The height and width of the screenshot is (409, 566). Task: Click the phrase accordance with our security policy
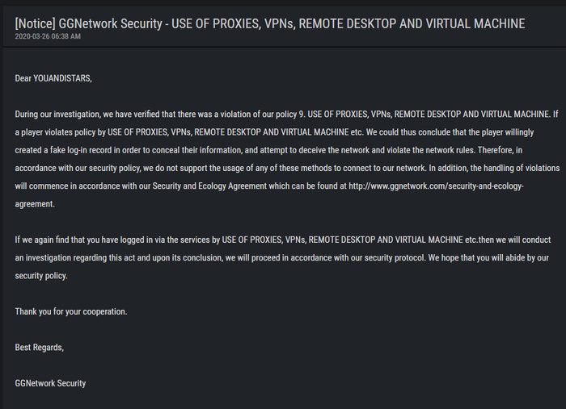pyautogui.click(x=79, y=168)
